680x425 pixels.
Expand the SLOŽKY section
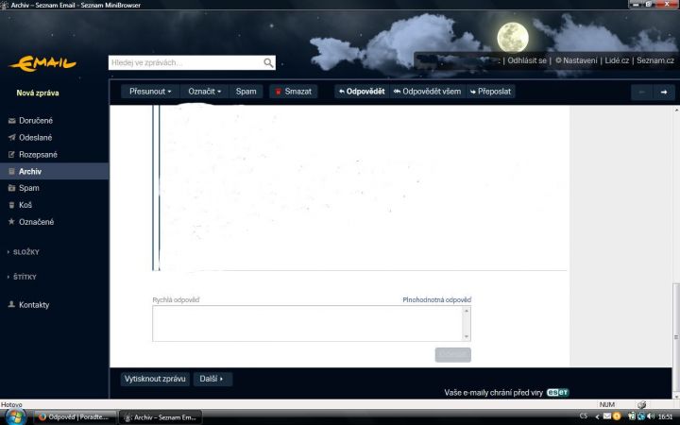[24, 252]
